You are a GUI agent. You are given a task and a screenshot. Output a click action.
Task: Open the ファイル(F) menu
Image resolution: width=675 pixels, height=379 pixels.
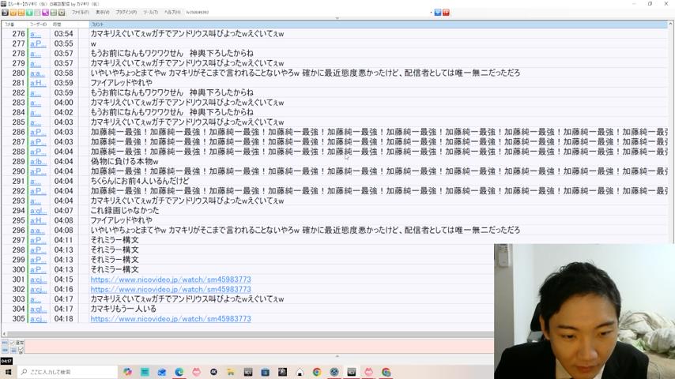click(80, 13)
